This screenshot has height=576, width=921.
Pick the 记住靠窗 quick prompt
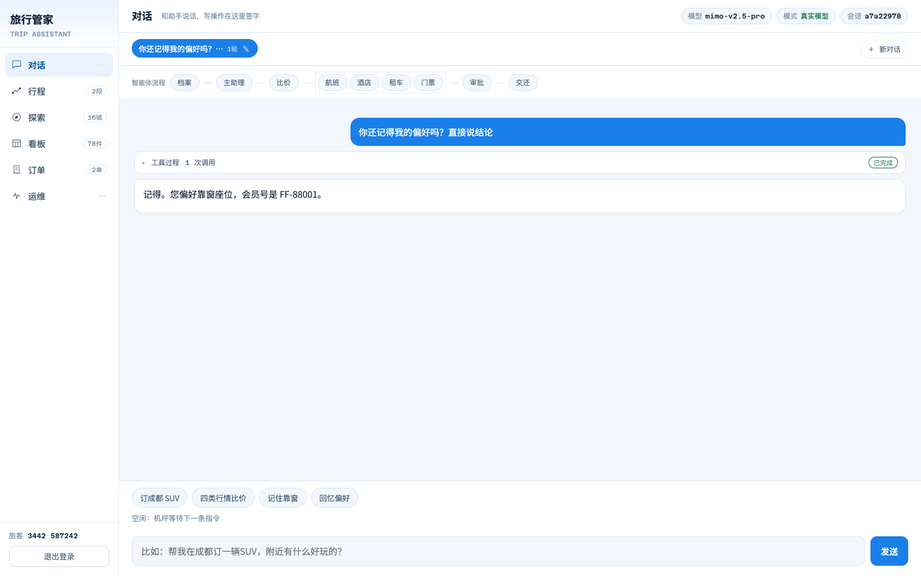coord(283,498)
